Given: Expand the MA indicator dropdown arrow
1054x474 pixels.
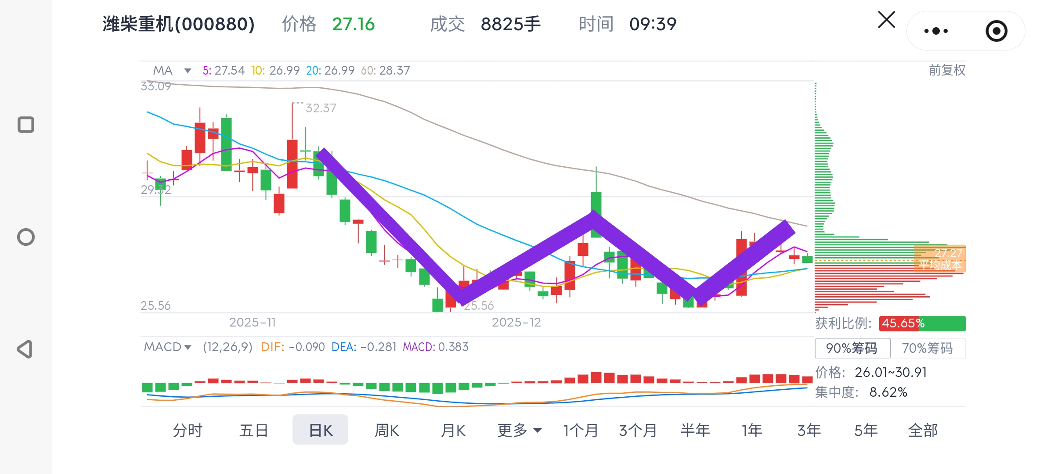Looking at the screenshot, I should 188,71.
